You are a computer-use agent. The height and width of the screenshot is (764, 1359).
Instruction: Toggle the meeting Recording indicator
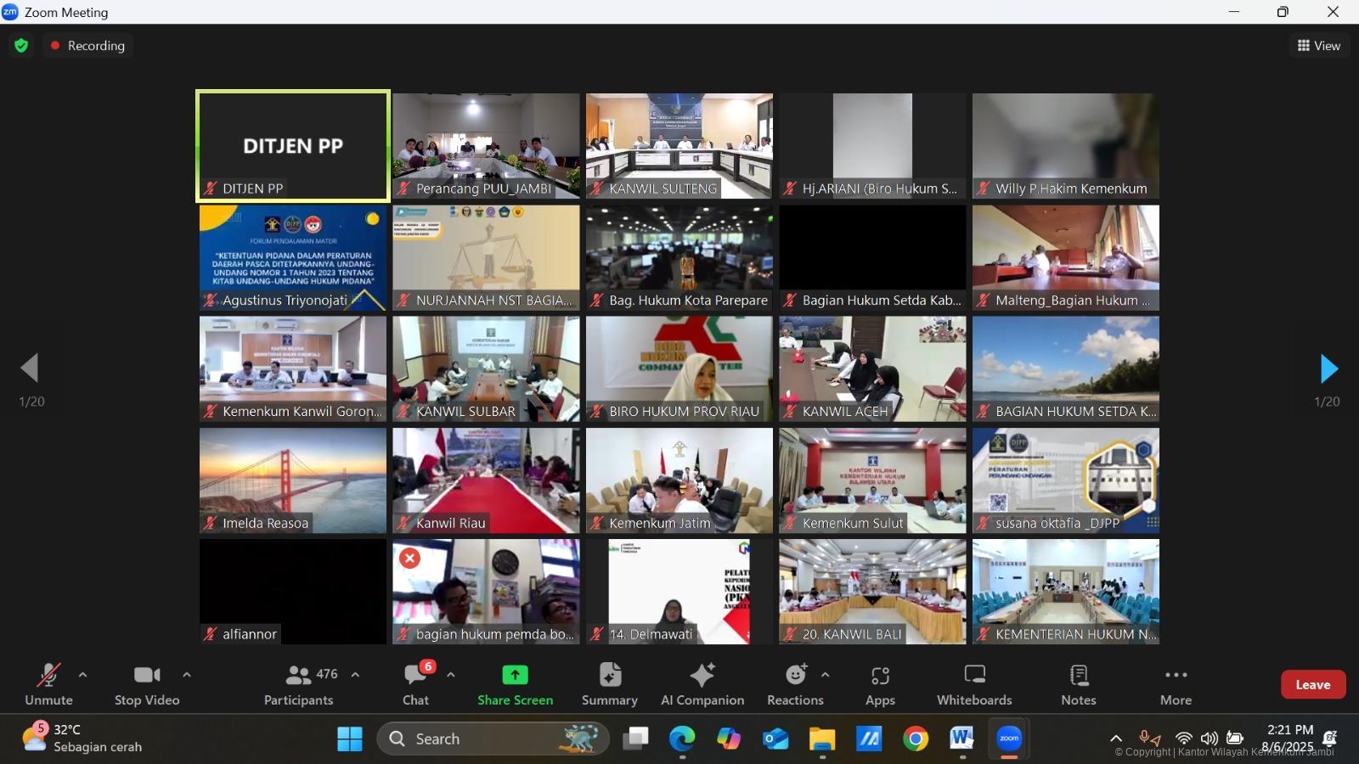pos(87,45)
